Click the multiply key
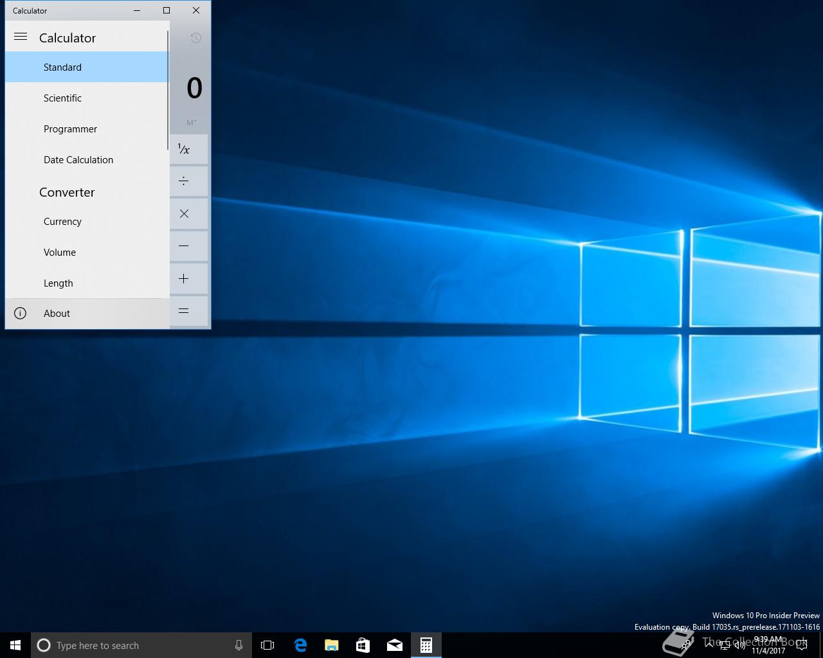823x658 pixels. click(189, 214)
